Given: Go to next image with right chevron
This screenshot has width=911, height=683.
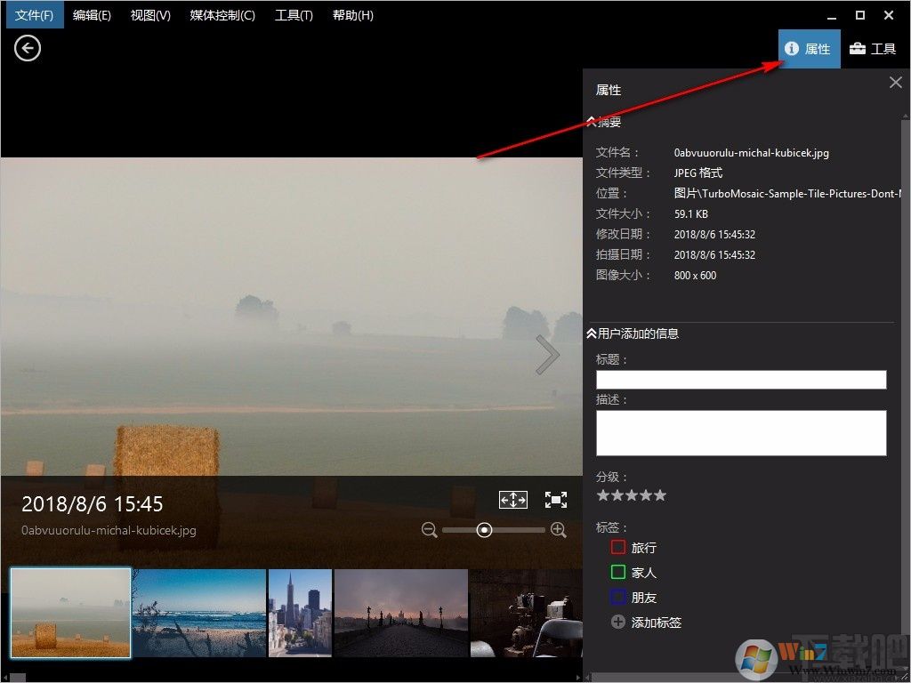Looking at the screenshot, I should [x=547, y=355].
